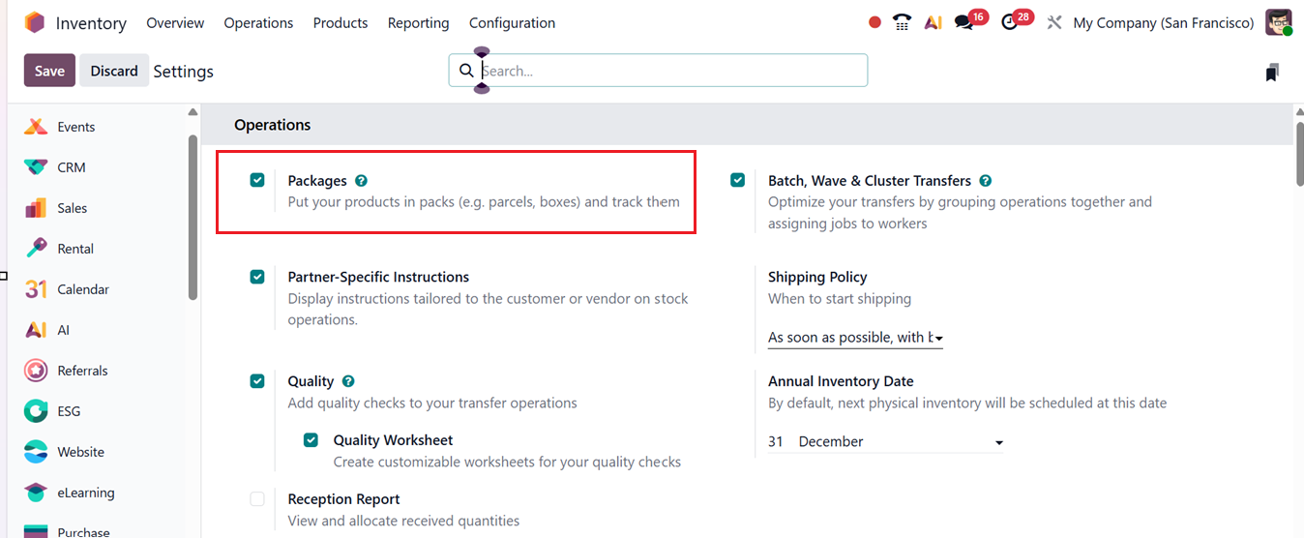Select the CRM app icon in sidebar
The height and width of the screenshot is (538, 1304).
point(36,167)
